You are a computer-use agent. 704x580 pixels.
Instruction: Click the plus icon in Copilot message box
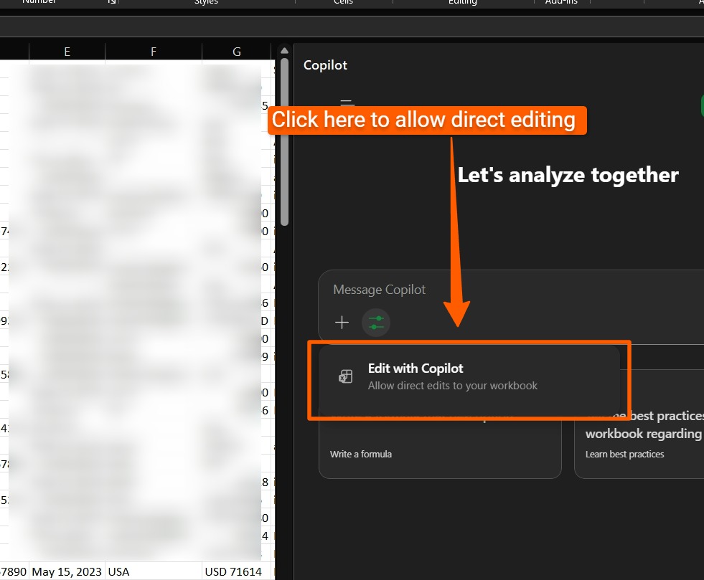point(342,322)
